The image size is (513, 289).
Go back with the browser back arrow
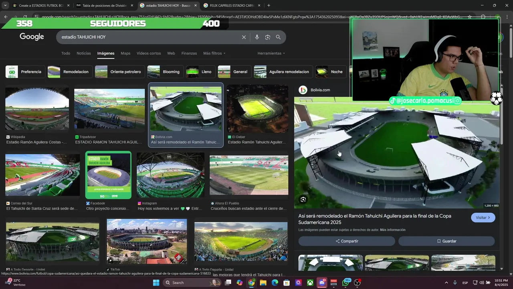[x=6, y=17]
